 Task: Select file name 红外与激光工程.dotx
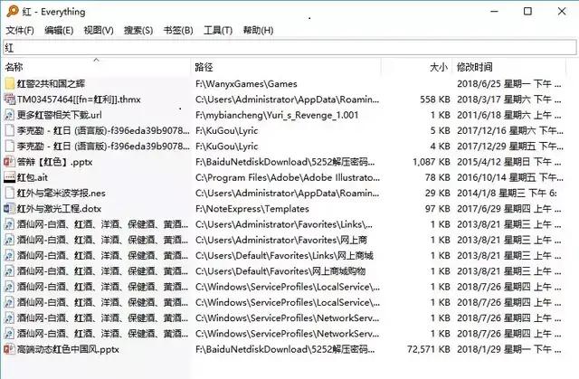point(59,209)
